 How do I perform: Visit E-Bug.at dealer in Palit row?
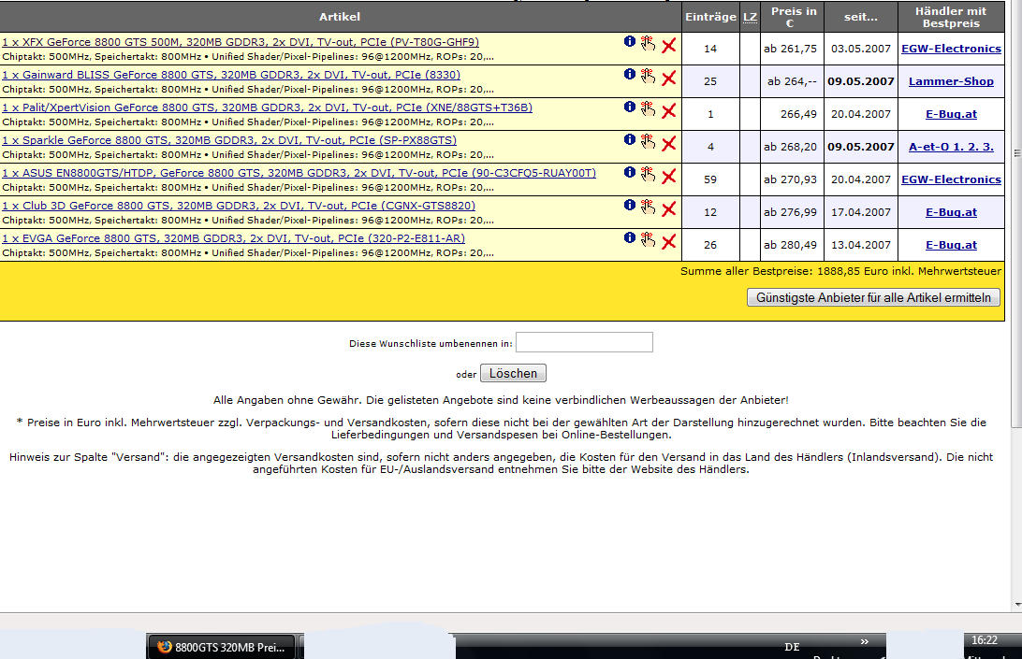tap(951, 114)
